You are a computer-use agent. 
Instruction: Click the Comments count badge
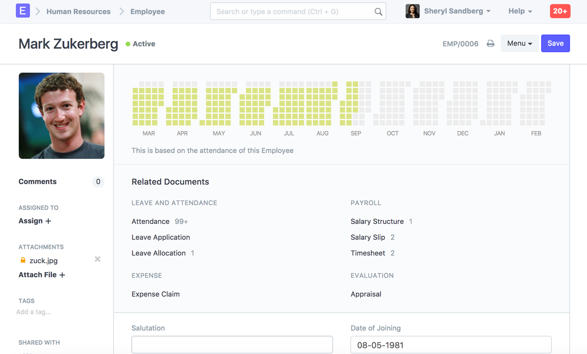click(x=98, y=182)
